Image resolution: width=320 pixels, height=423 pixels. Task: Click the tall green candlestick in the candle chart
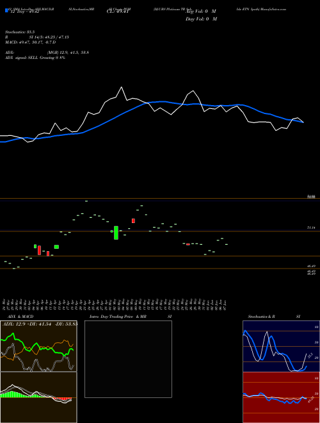pyautogui.click(x=116, y=233)
